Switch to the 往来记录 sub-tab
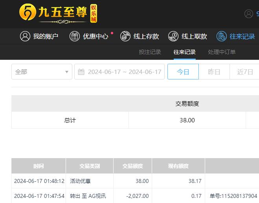Screen dimensions: 259x203 tap(184, 52)
